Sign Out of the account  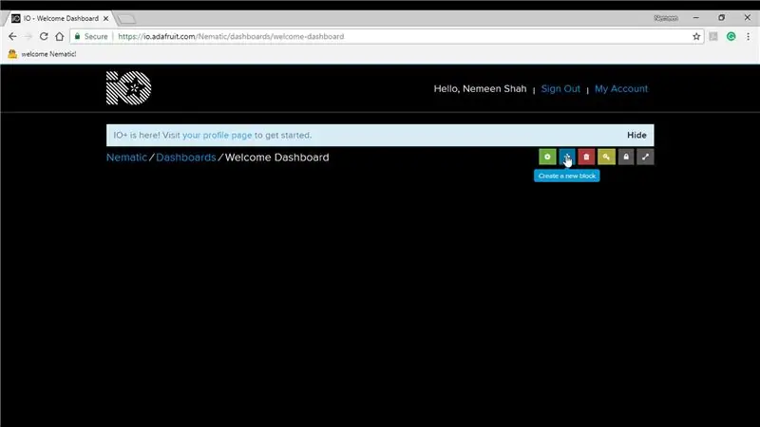tap(560, 88)
